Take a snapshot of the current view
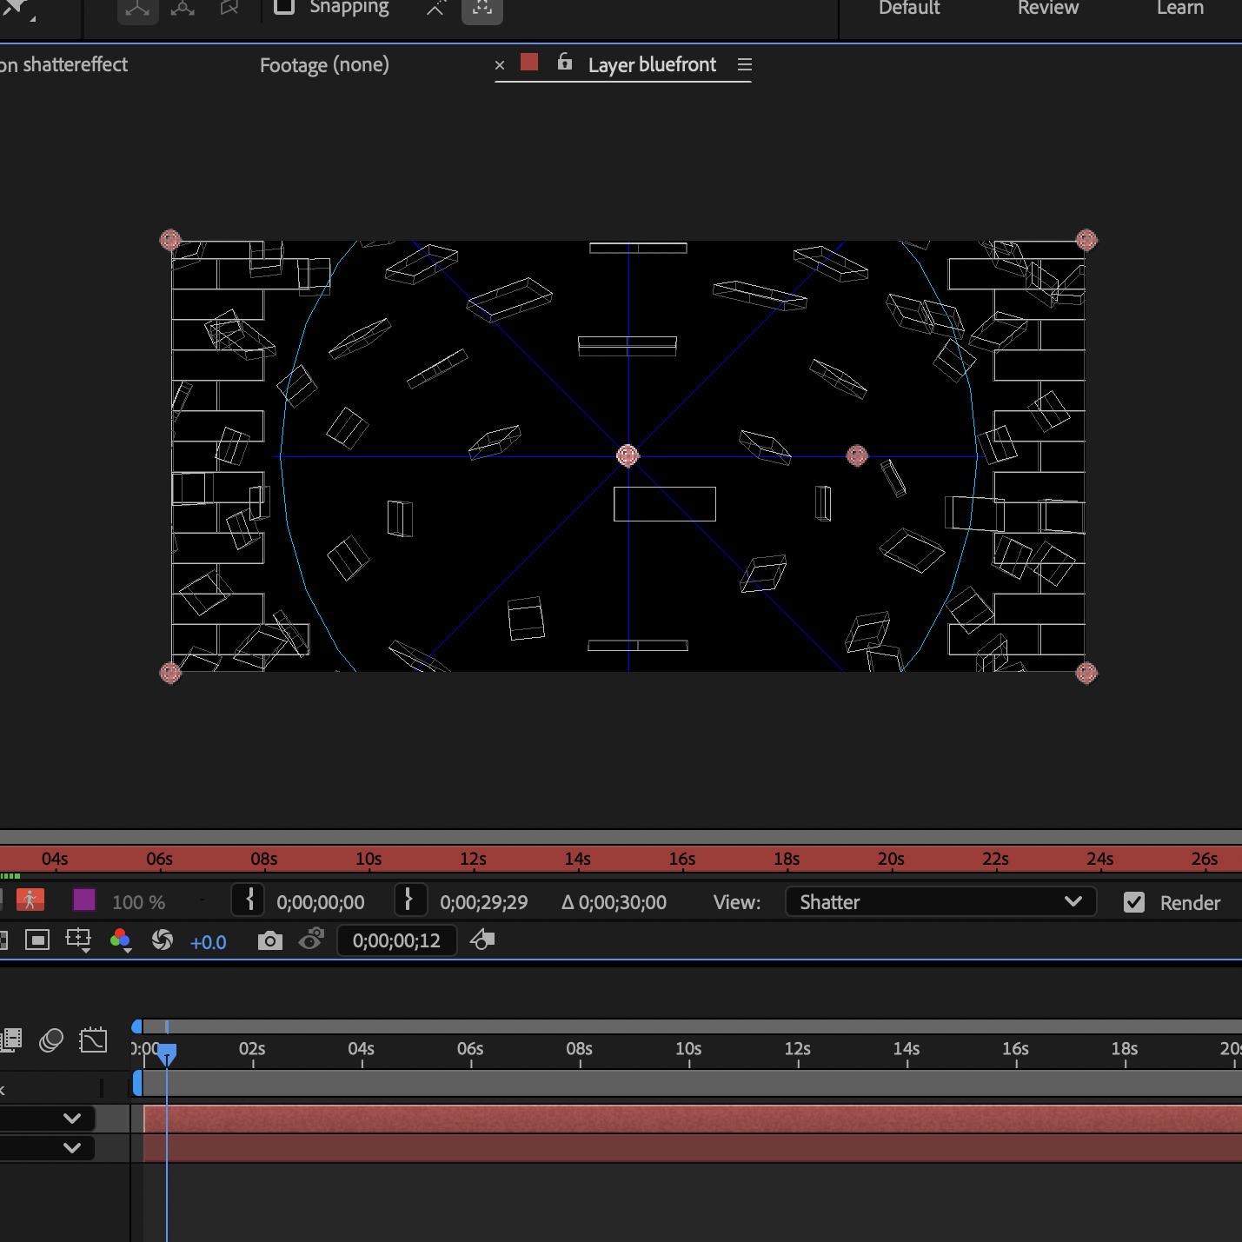This screenshot has height=1242, width=1242. click(x=269, y=940)
